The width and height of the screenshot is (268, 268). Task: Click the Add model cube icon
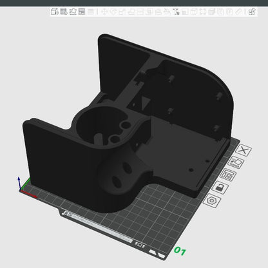(54, 12)
